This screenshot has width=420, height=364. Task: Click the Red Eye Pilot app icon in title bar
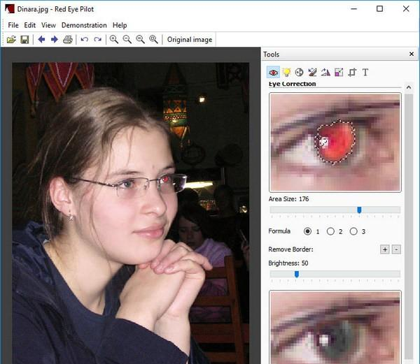(x=10, y=9)
